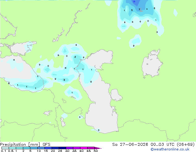Click the 5–10 mm legend color swatch

tap(34, 148)
